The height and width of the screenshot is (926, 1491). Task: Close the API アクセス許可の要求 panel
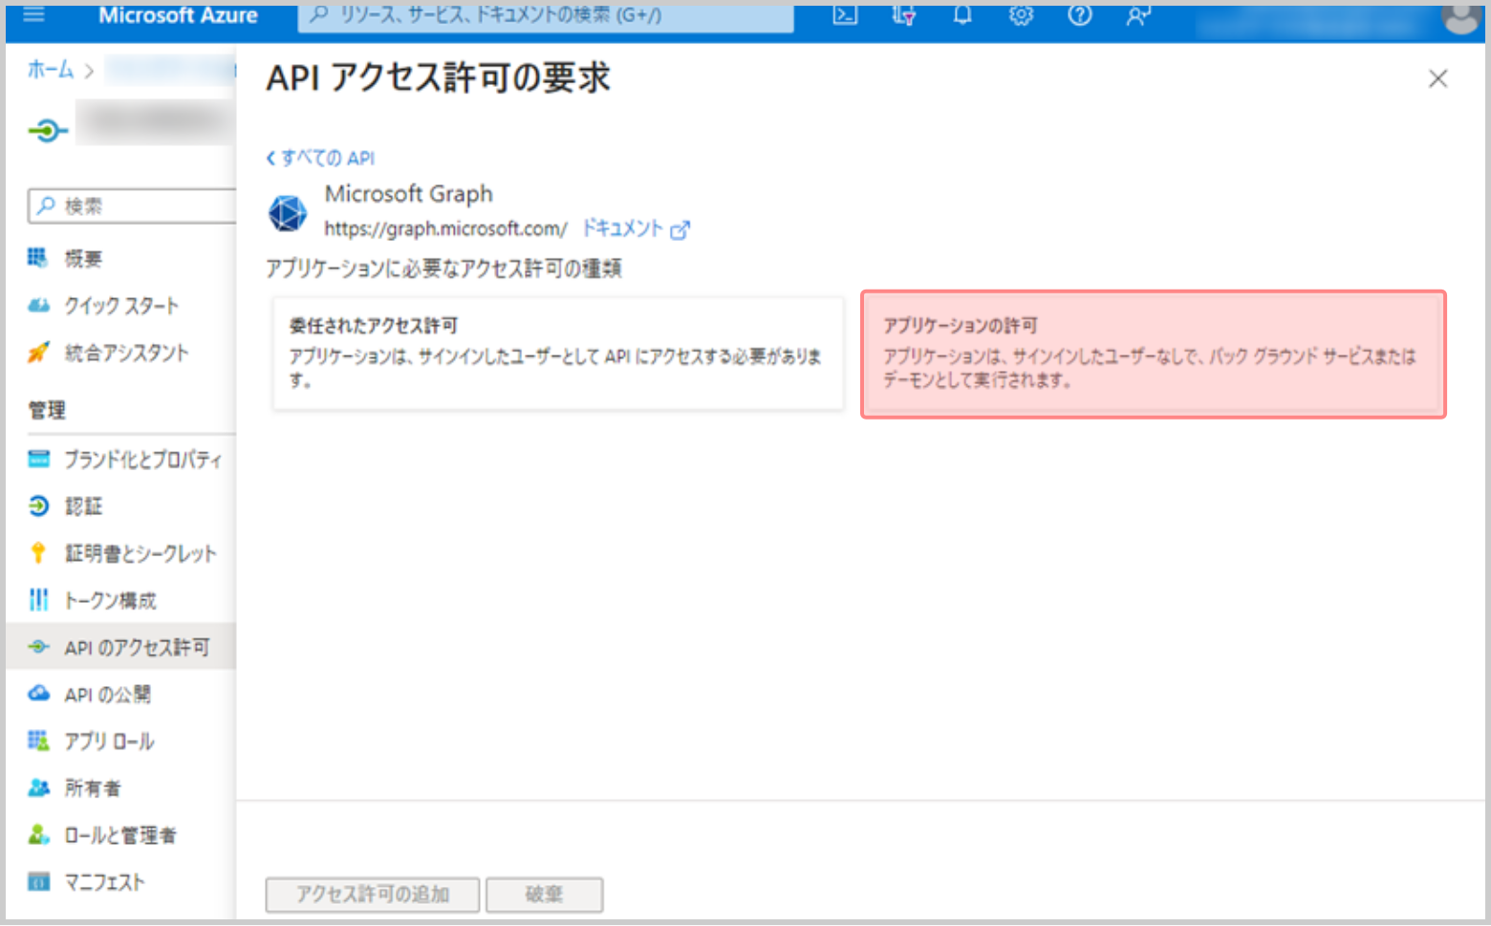pos(1437,78)
